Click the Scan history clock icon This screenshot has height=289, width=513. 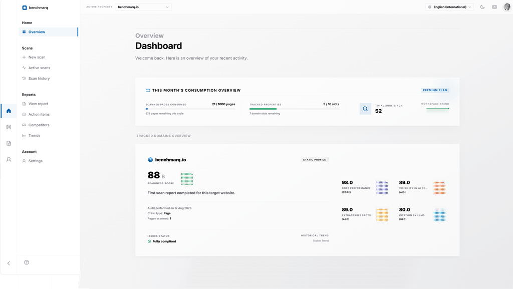(x=24, y=79)
